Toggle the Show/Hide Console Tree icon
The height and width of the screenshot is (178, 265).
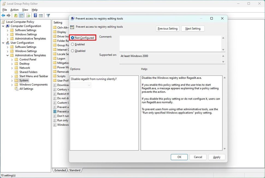point(22,16)
